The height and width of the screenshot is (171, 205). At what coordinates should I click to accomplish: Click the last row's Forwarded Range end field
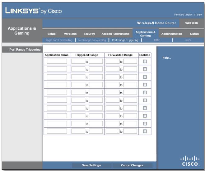tap(130, 131)
